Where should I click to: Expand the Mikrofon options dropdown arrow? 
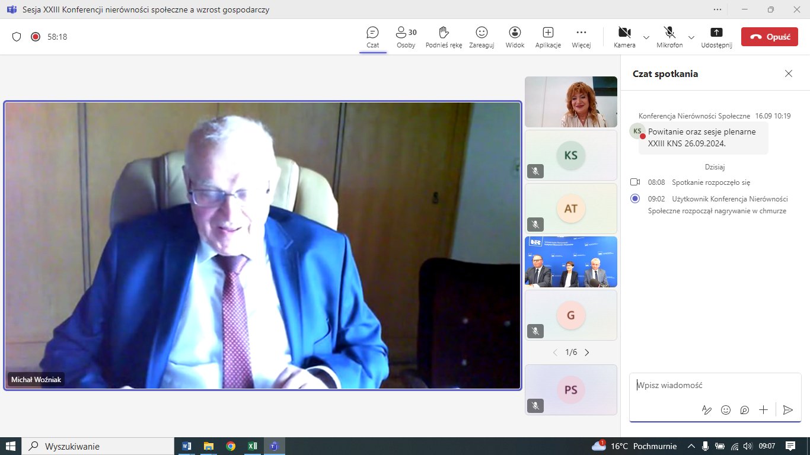click(691, 37)
